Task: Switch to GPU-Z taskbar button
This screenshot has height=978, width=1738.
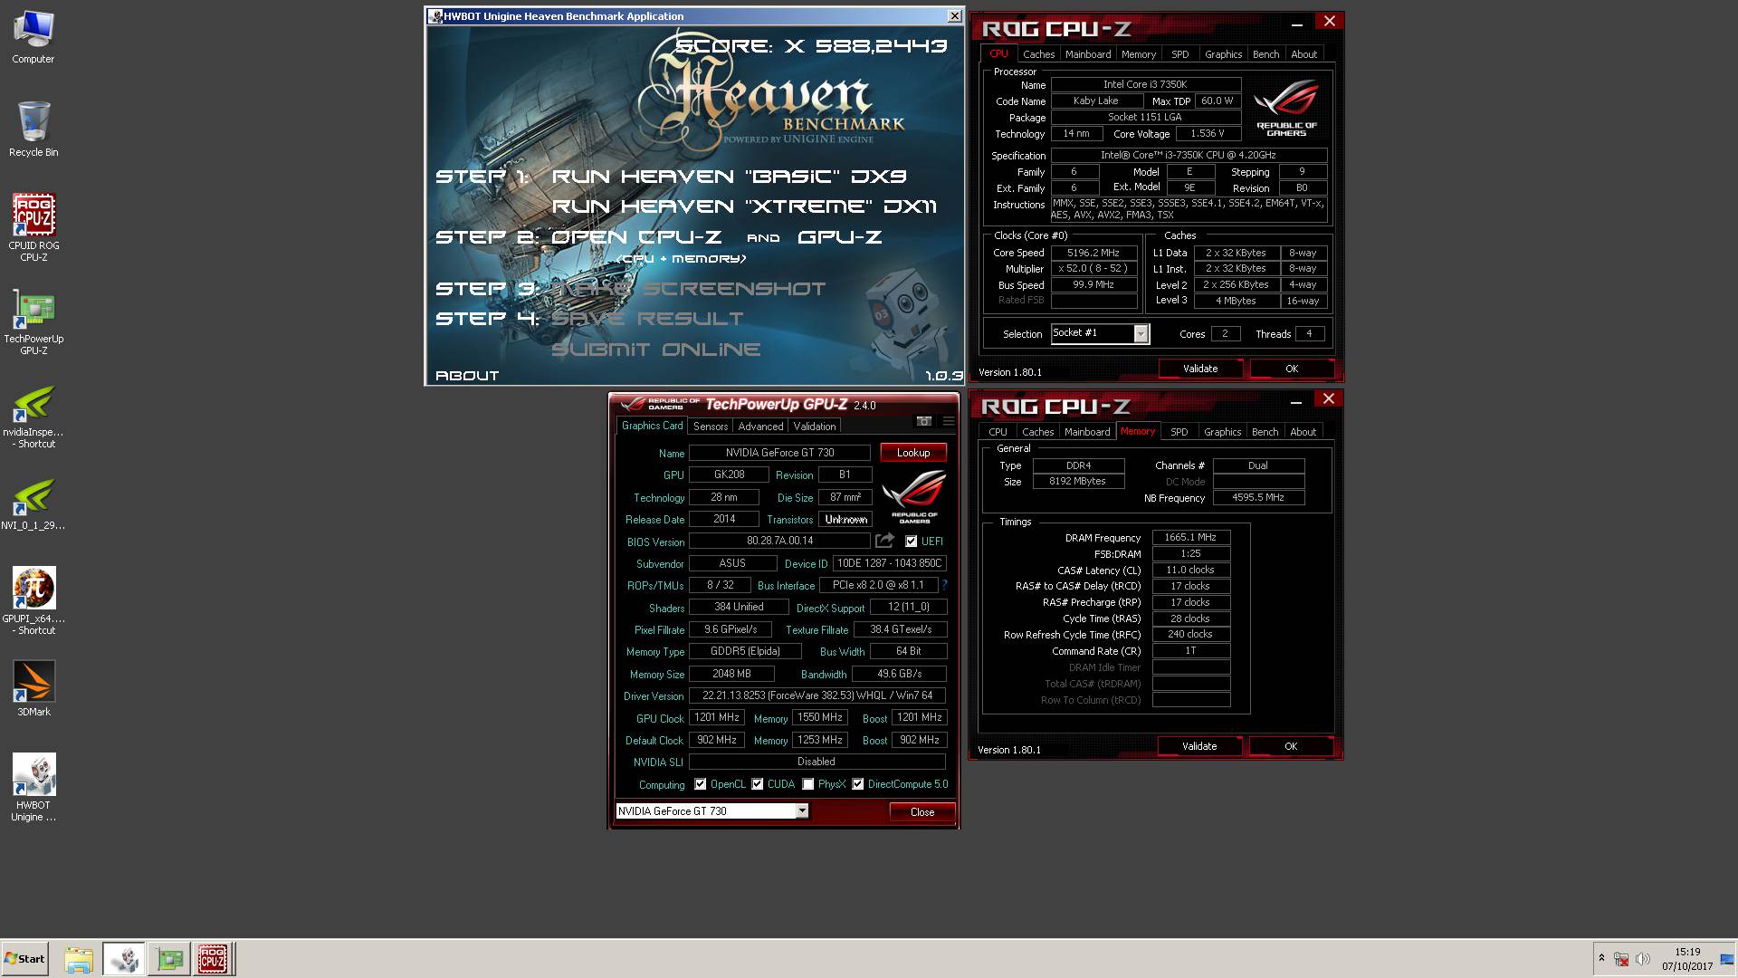Action: click(169, 959)
